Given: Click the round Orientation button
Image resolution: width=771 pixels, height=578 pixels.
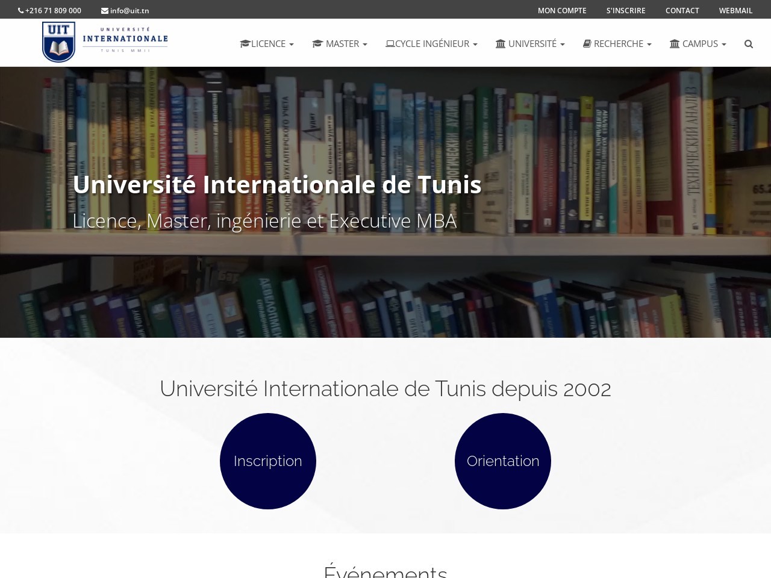Looking at the screenshot, I should [x=503, y=461].
